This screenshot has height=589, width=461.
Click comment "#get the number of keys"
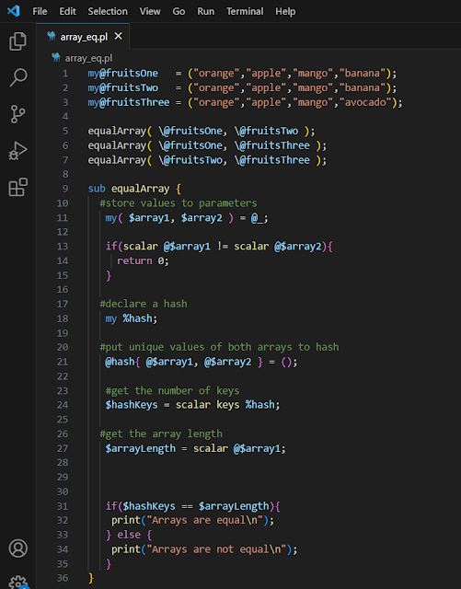pyautogui.click(x=172, y=390)
